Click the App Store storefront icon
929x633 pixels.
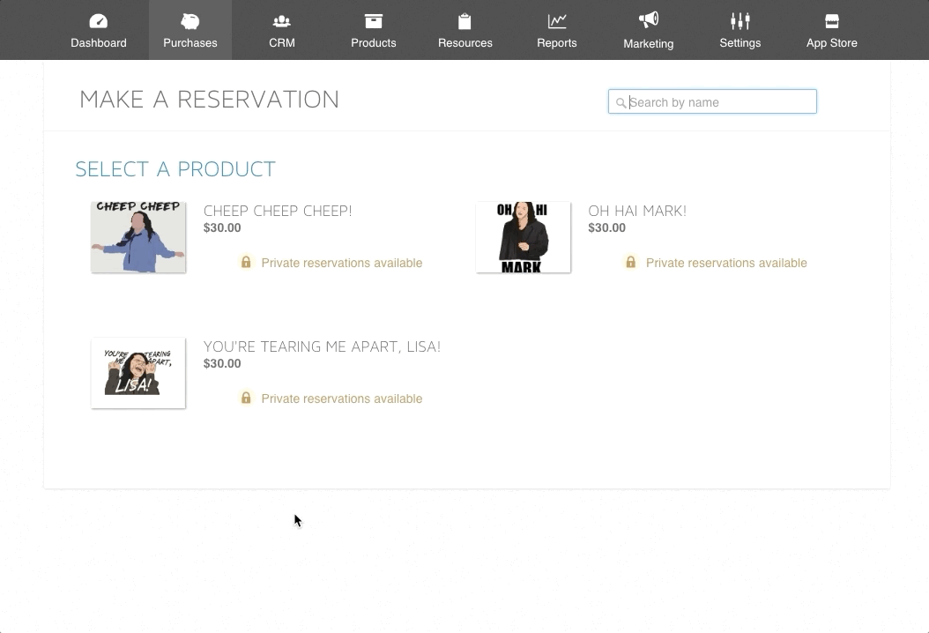click(x=832, y=21)
